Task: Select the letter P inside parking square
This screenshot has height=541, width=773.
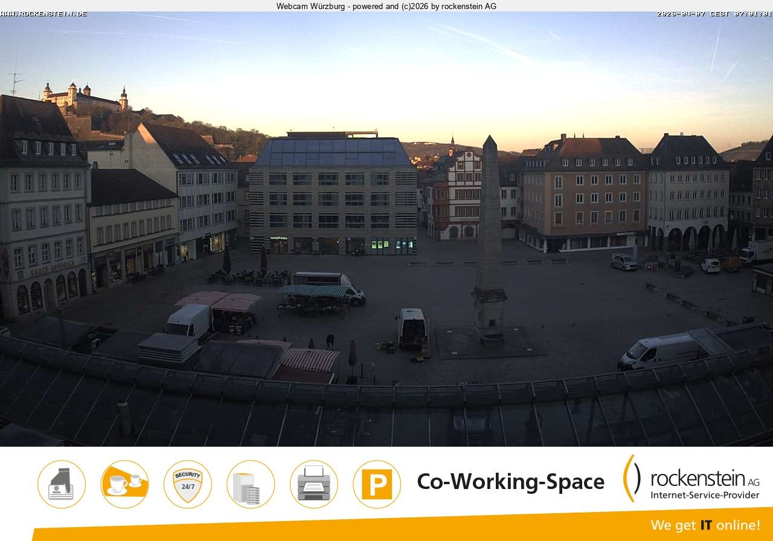Action: (x=377, y=484)
